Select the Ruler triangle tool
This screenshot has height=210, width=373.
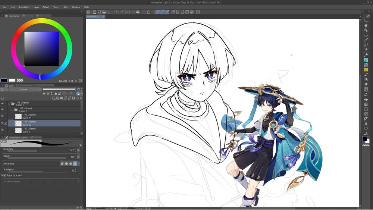click(366, 119)
